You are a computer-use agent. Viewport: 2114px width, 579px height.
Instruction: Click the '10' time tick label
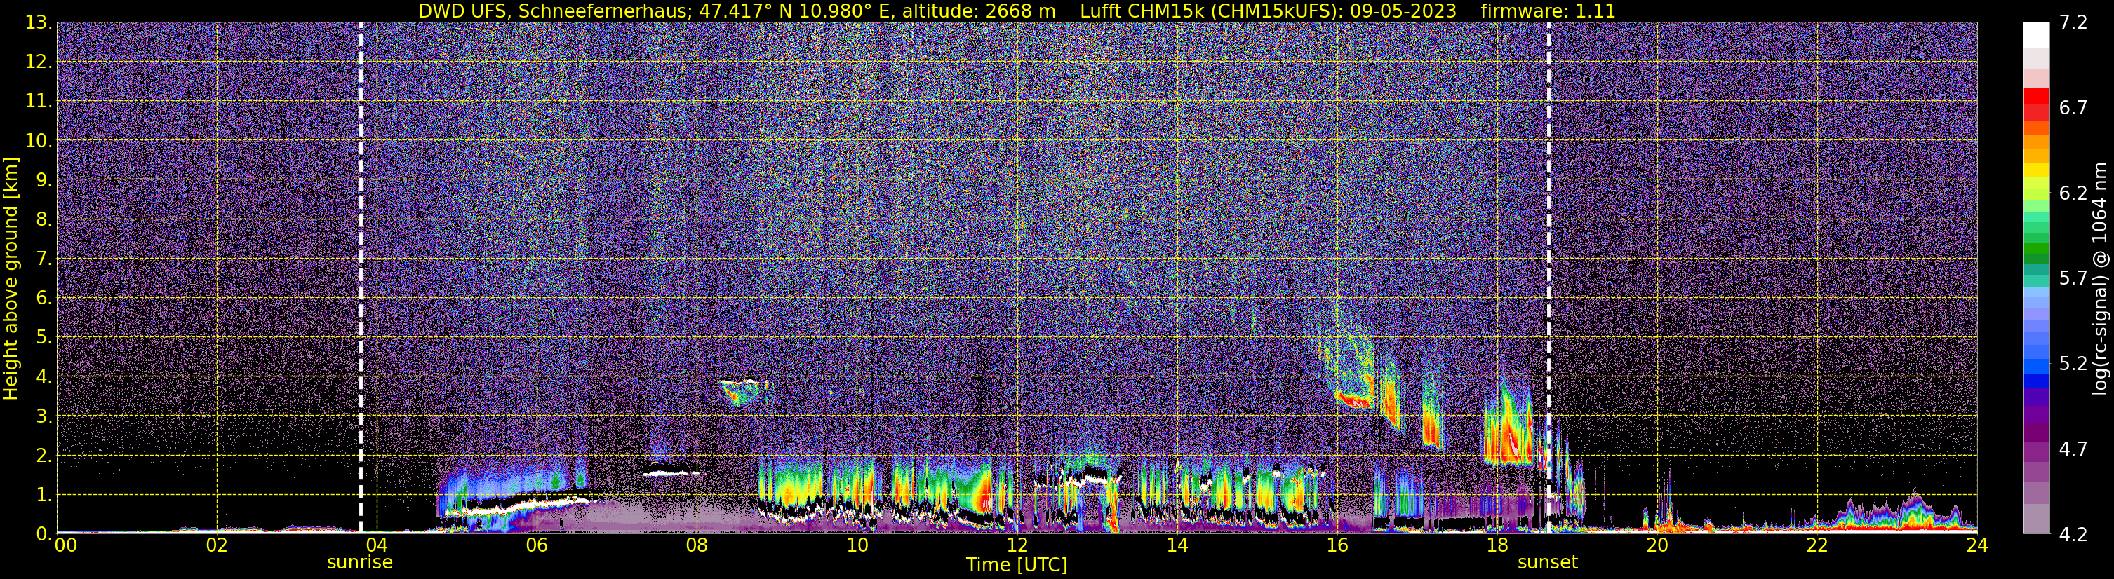pyautogui.click(x=857, y=545)
